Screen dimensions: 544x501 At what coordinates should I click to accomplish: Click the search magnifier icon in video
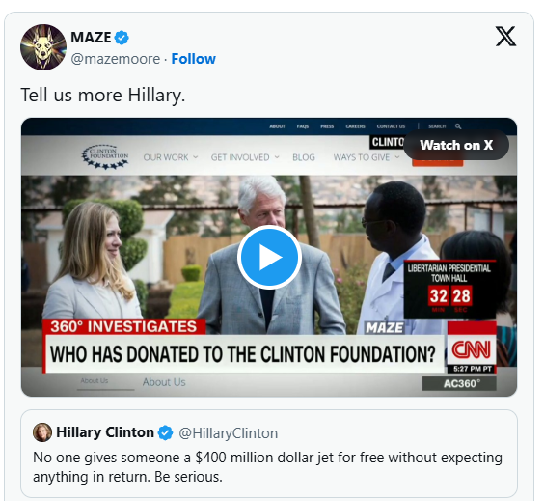[458, 126]
